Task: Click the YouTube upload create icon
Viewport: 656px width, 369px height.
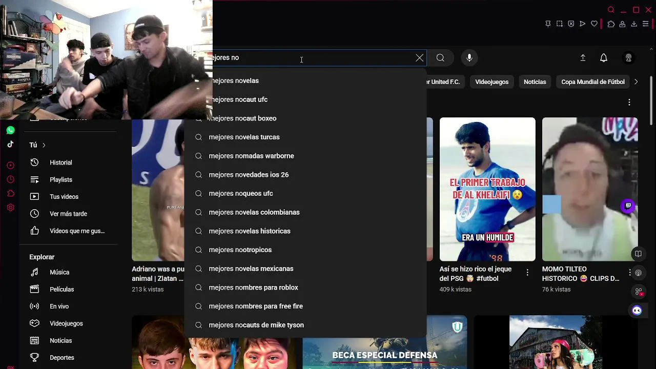Action: 583,58
